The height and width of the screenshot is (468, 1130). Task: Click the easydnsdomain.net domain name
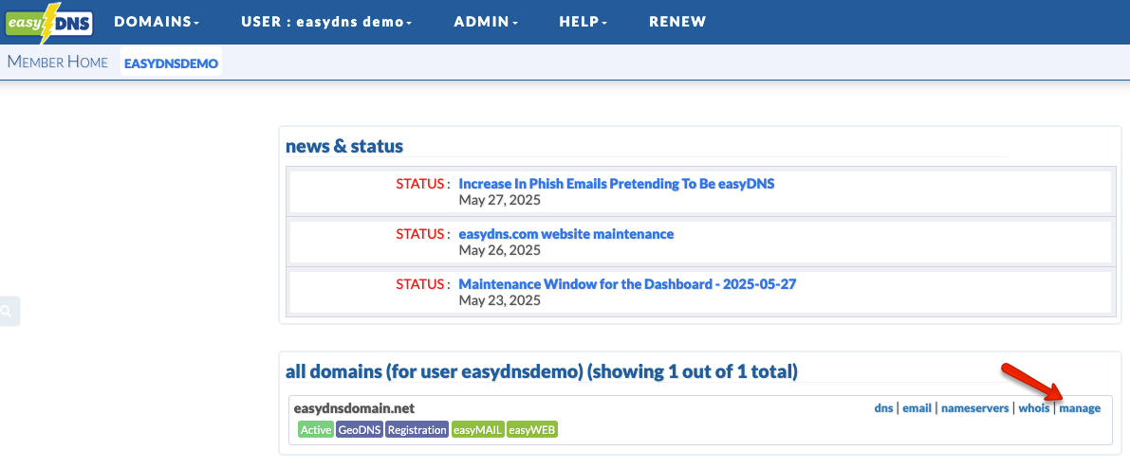(355, 408)
